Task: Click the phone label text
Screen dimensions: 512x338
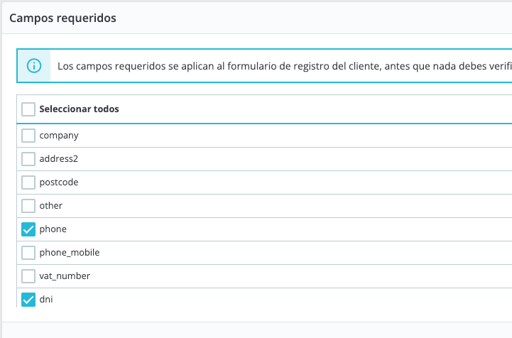Action: pos(53,229)
